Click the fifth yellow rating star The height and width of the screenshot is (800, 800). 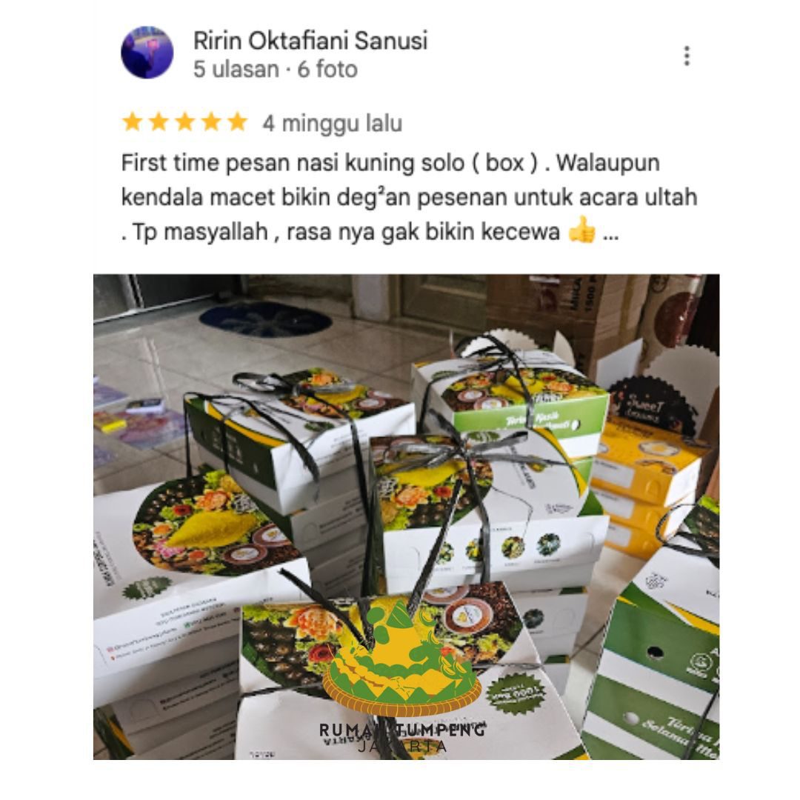click(237, 122)
